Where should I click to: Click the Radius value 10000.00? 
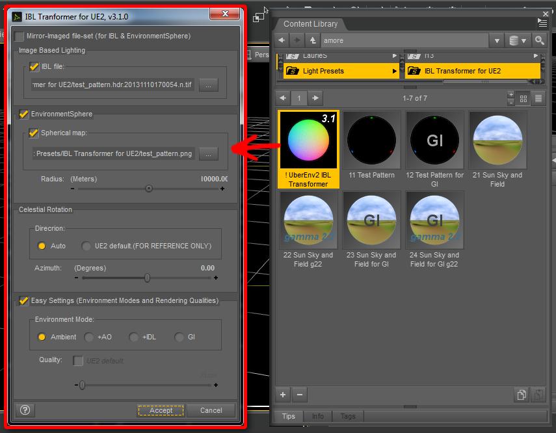click(x=214, y=179)
